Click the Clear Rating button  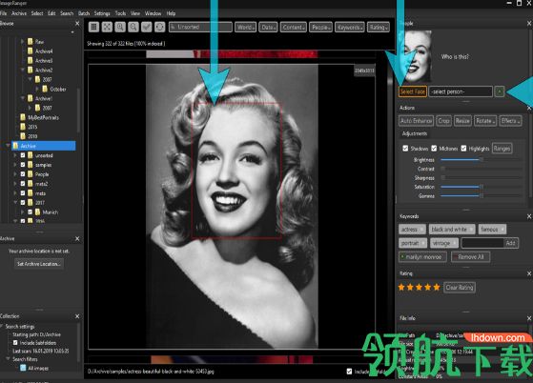(x=460, y=288)
